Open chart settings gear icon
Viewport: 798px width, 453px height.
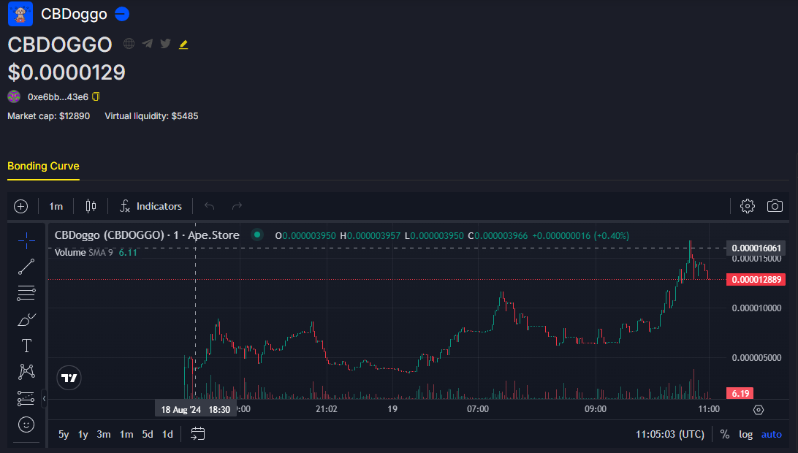(747, 206)
